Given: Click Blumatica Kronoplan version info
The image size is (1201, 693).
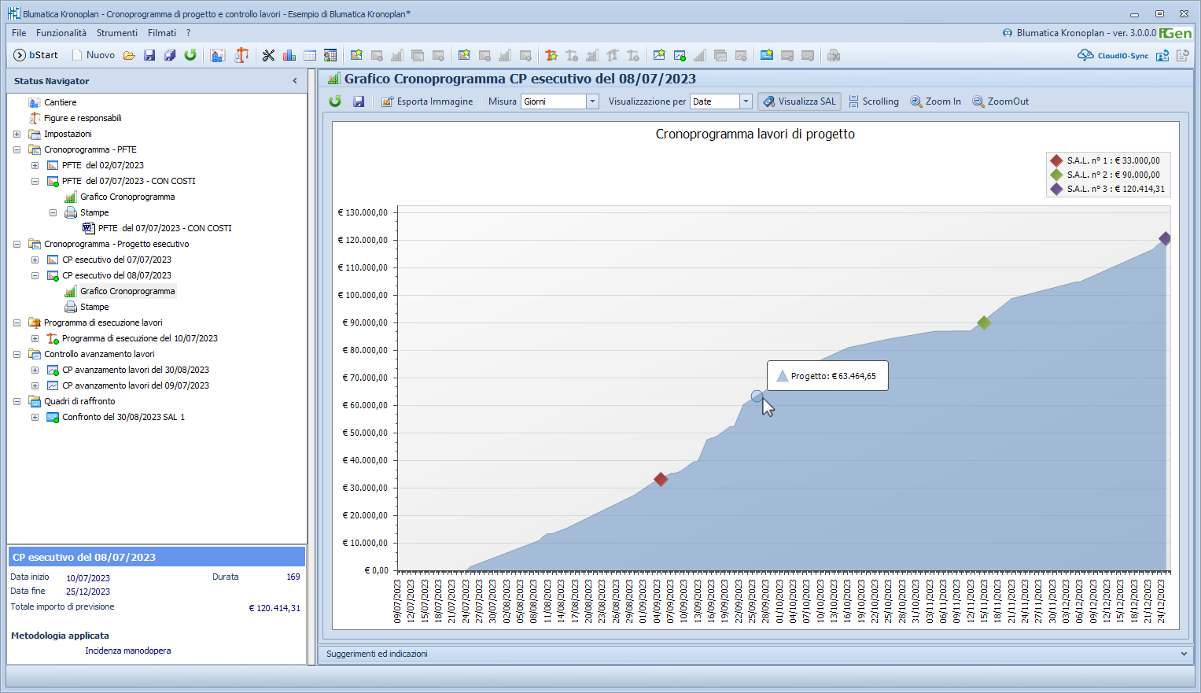Looking at the screenshot, I should 1086,33.
